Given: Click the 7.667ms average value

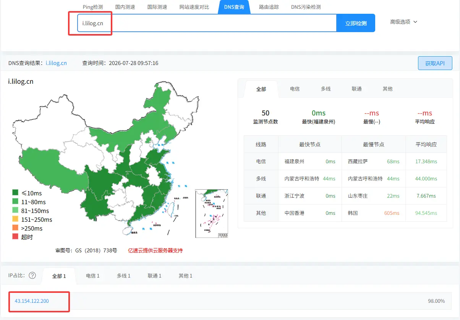Looking at the screenshot, I should point(426,196).
